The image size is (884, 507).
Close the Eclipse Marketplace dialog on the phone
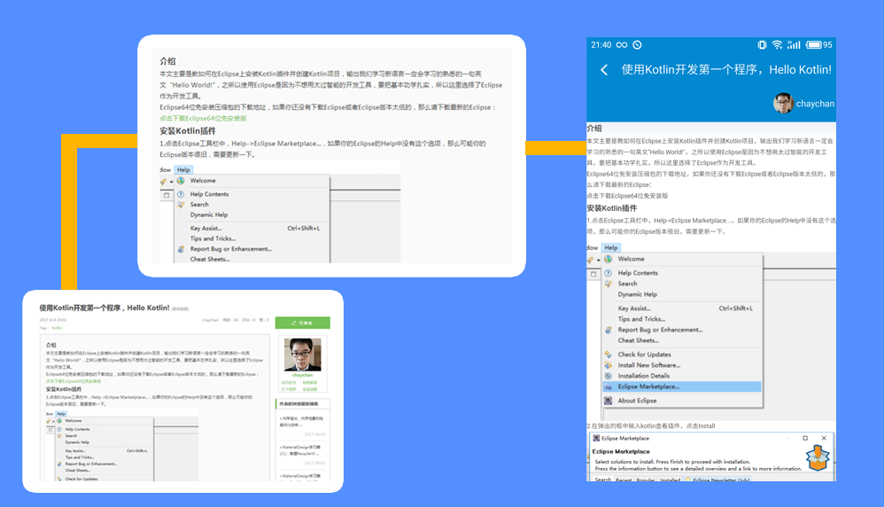tap(824, 438)
